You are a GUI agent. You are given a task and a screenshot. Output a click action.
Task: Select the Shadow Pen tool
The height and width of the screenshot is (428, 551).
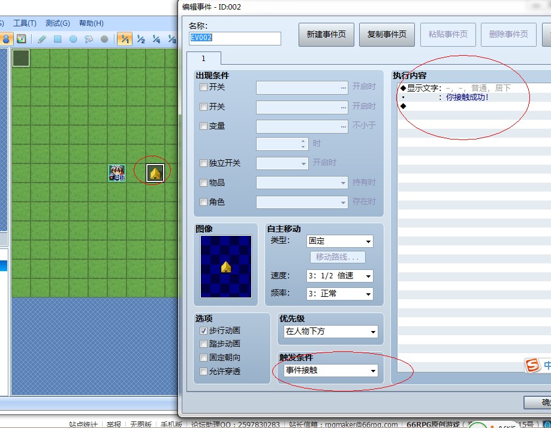point(104,39)
